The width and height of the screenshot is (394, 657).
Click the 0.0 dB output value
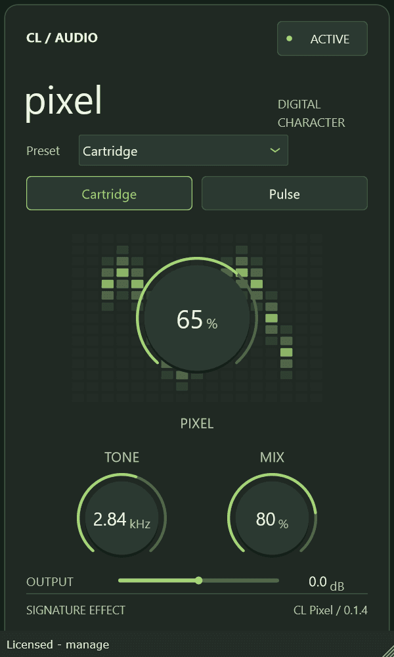coord(326,582)
